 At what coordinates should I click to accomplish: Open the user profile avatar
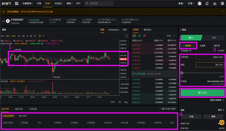tap(199, 3)
